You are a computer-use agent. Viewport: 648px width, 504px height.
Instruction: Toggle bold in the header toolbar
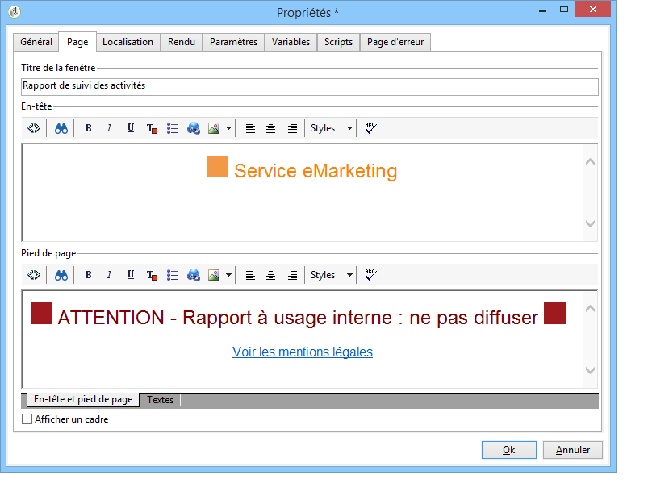(x=88, y=128)
